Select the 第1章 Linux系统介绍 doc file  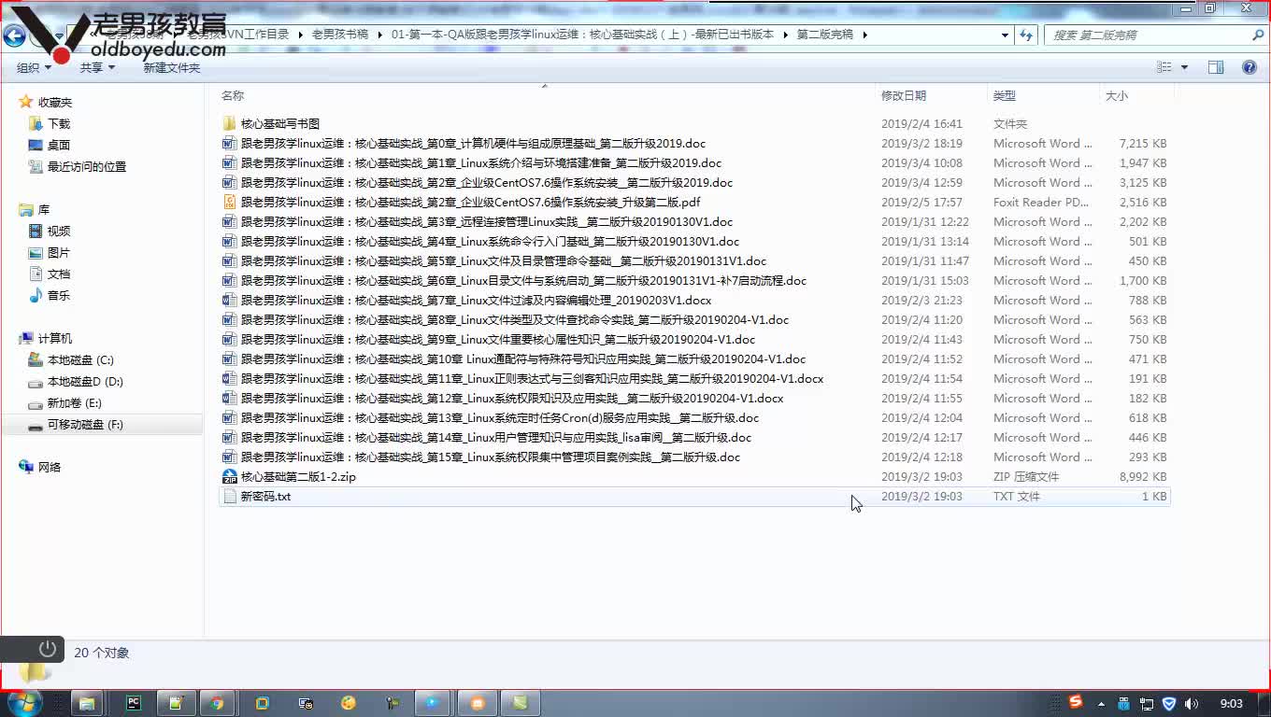(481, 162)
